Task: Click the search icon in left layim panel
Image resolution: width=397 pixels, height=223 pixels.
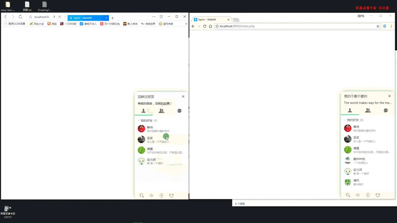Action: point(142,196)
